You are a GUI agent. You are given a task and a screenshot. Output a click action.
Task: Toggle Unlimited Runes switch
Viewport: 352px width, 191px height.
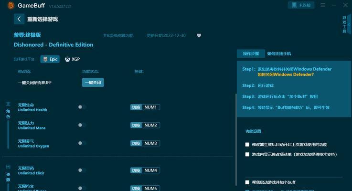82,188
